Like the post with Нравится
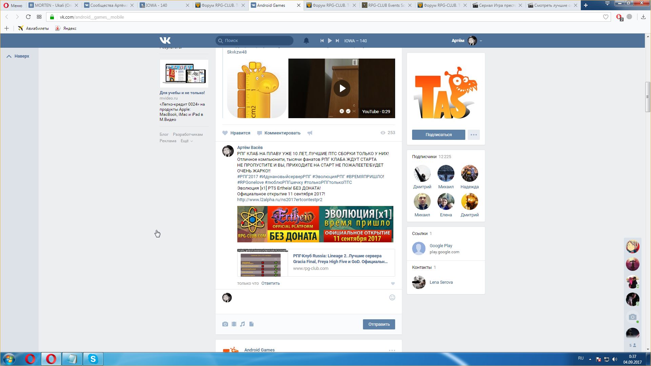 point(236,133)
